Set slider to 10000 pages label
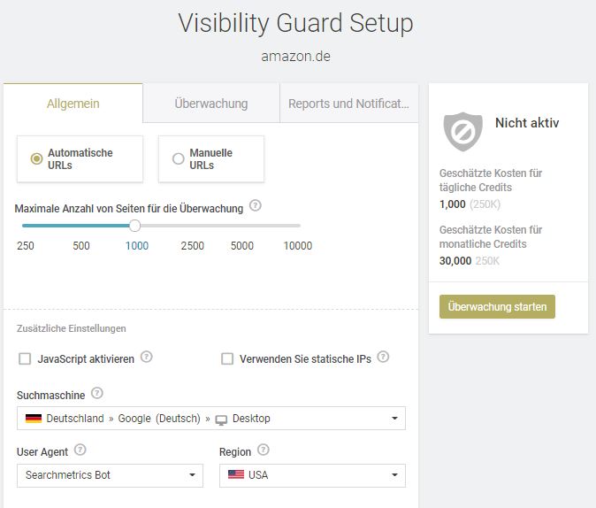Viewport: 596px width, 508px height. 298,246
